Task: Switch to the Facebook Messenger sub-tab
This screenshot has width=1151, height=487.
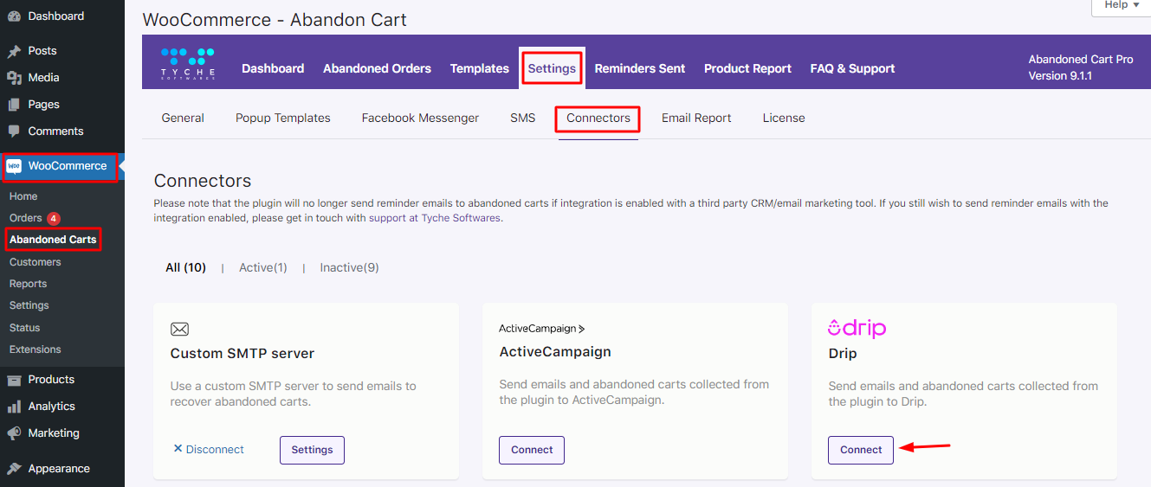Action: [x=420, y=118]
